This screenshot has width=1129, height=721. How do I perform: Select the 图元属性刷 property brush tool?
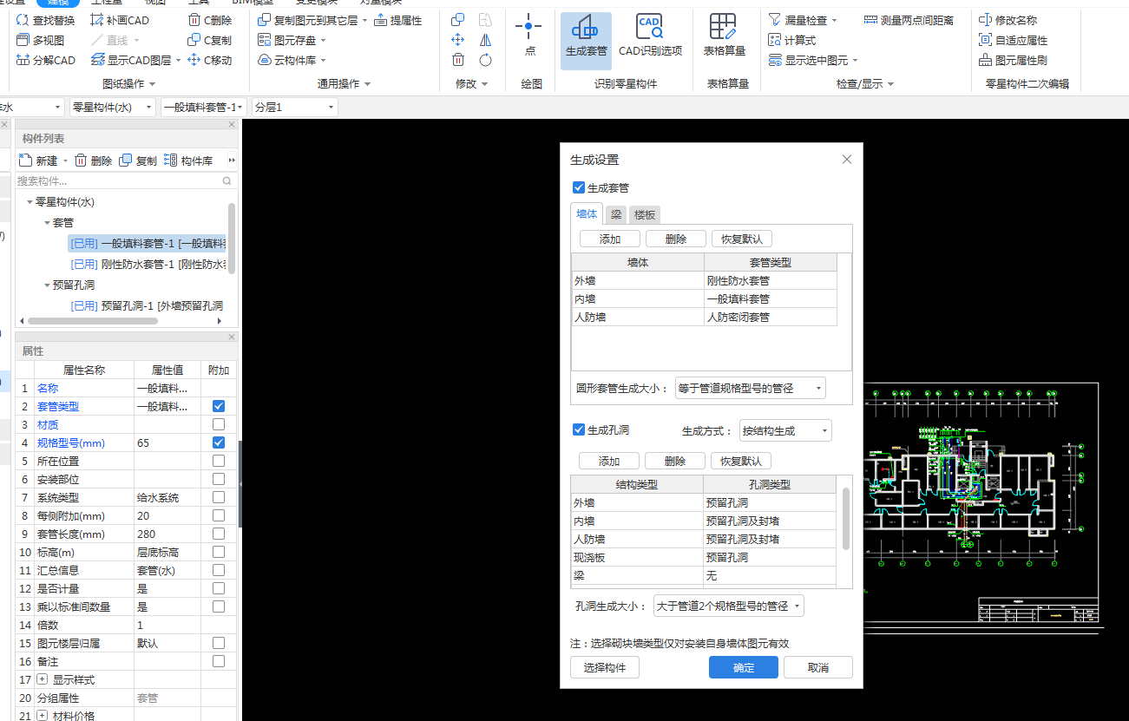pos(1013,60)
